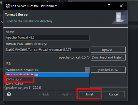Click the Tomcat installation directory field

(x=47, y=50)
